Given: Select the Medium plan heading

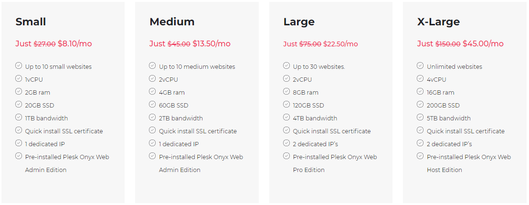Looking at the screenshot, I should point(172,22).
